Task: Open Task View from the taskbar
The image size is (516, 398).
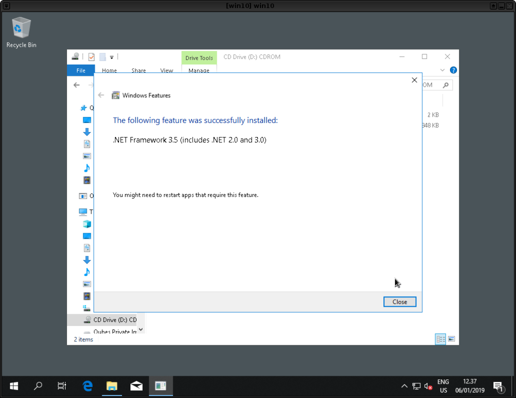Action: point(62,386)
